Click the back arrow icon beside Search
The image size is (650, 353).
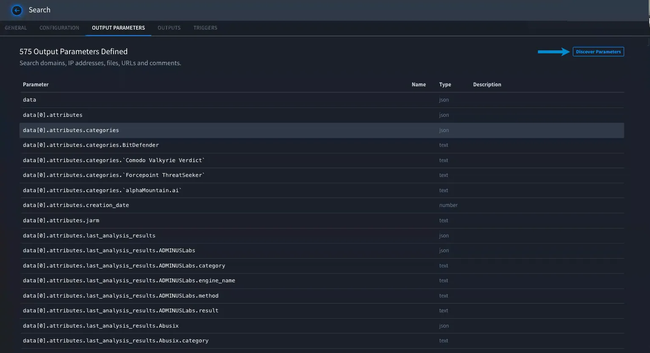point(17,10)
